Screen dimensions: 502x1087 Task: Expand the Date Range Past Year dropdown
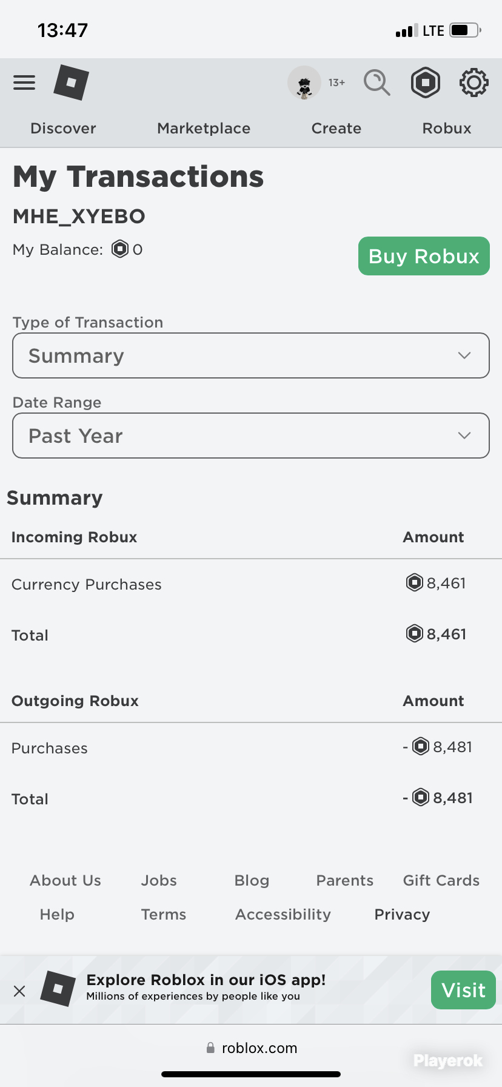[x=251, y=436]
